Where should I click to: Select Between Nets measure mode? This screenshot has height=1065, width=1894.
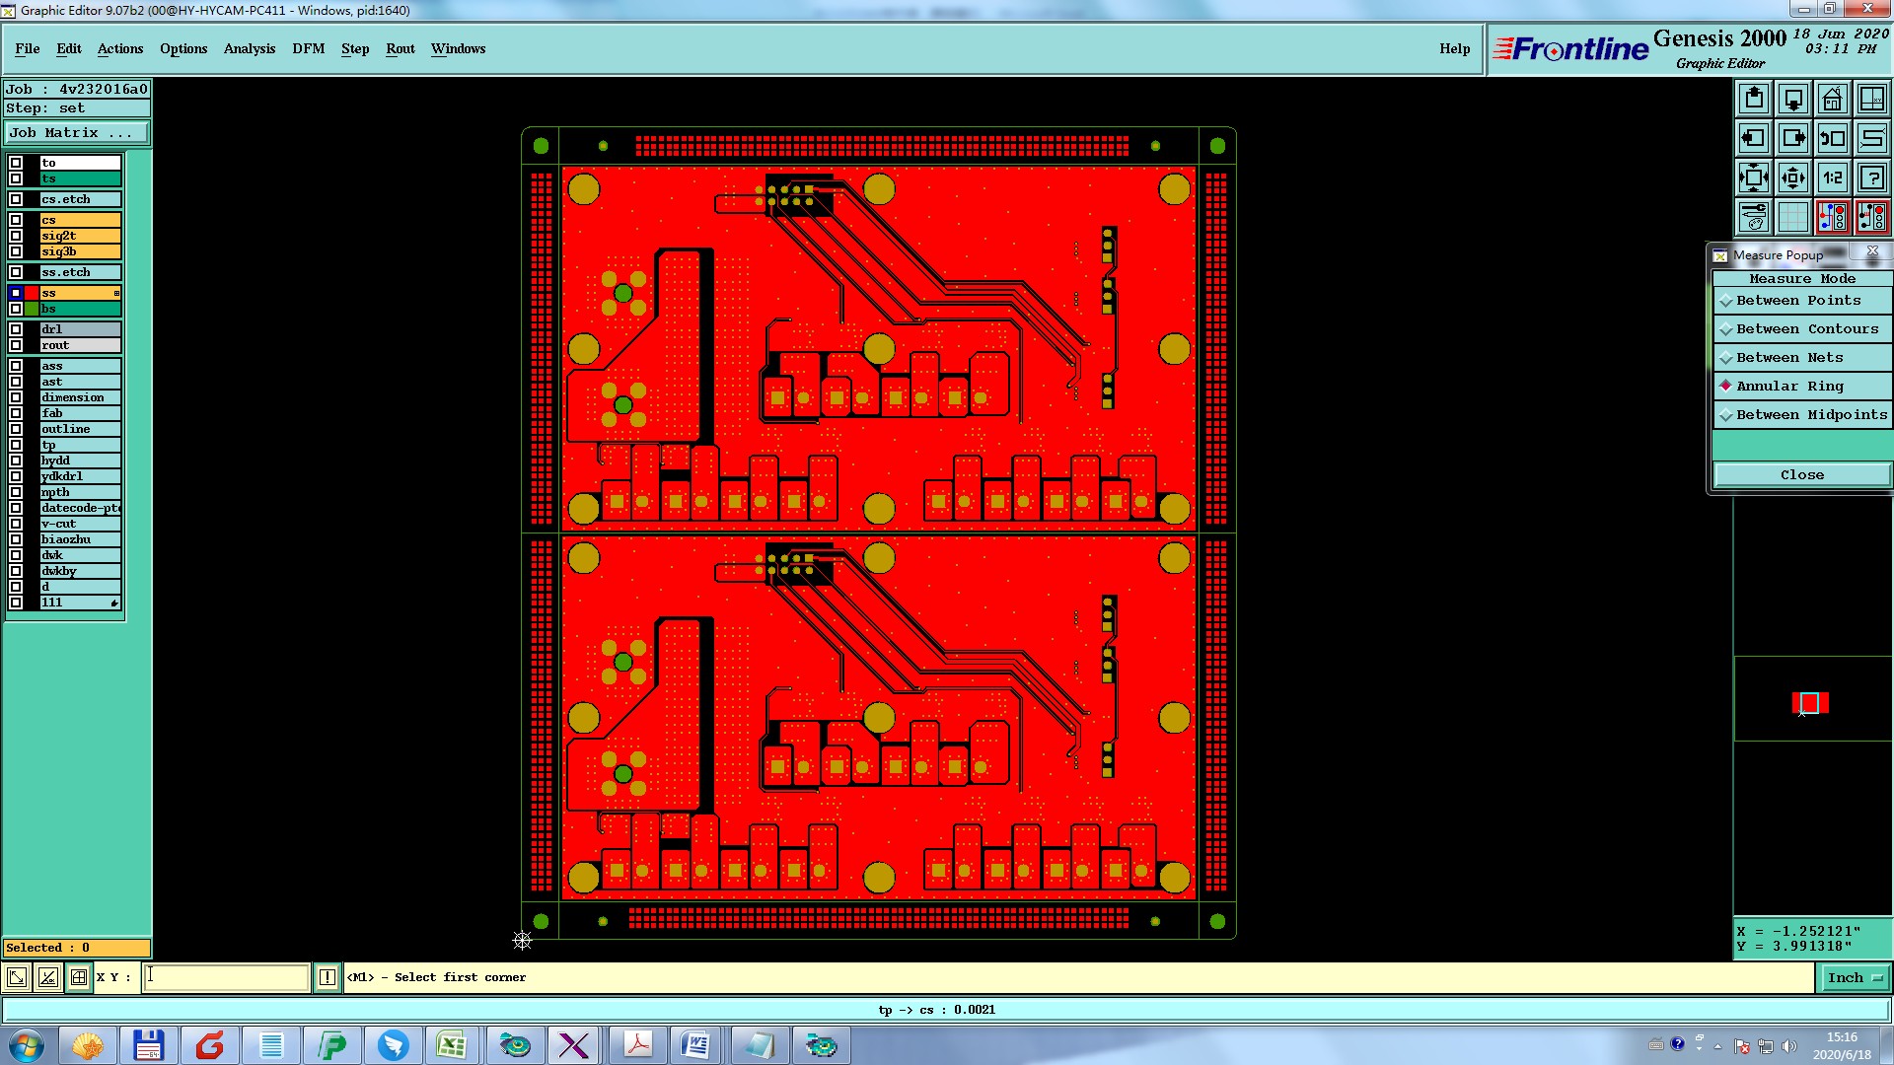(1788, 358)
